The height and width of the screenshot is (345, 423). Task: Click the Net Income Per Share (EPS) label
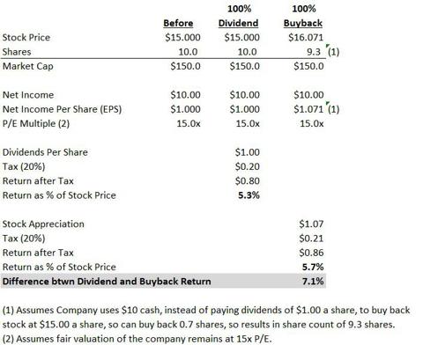tap(62, 109)
